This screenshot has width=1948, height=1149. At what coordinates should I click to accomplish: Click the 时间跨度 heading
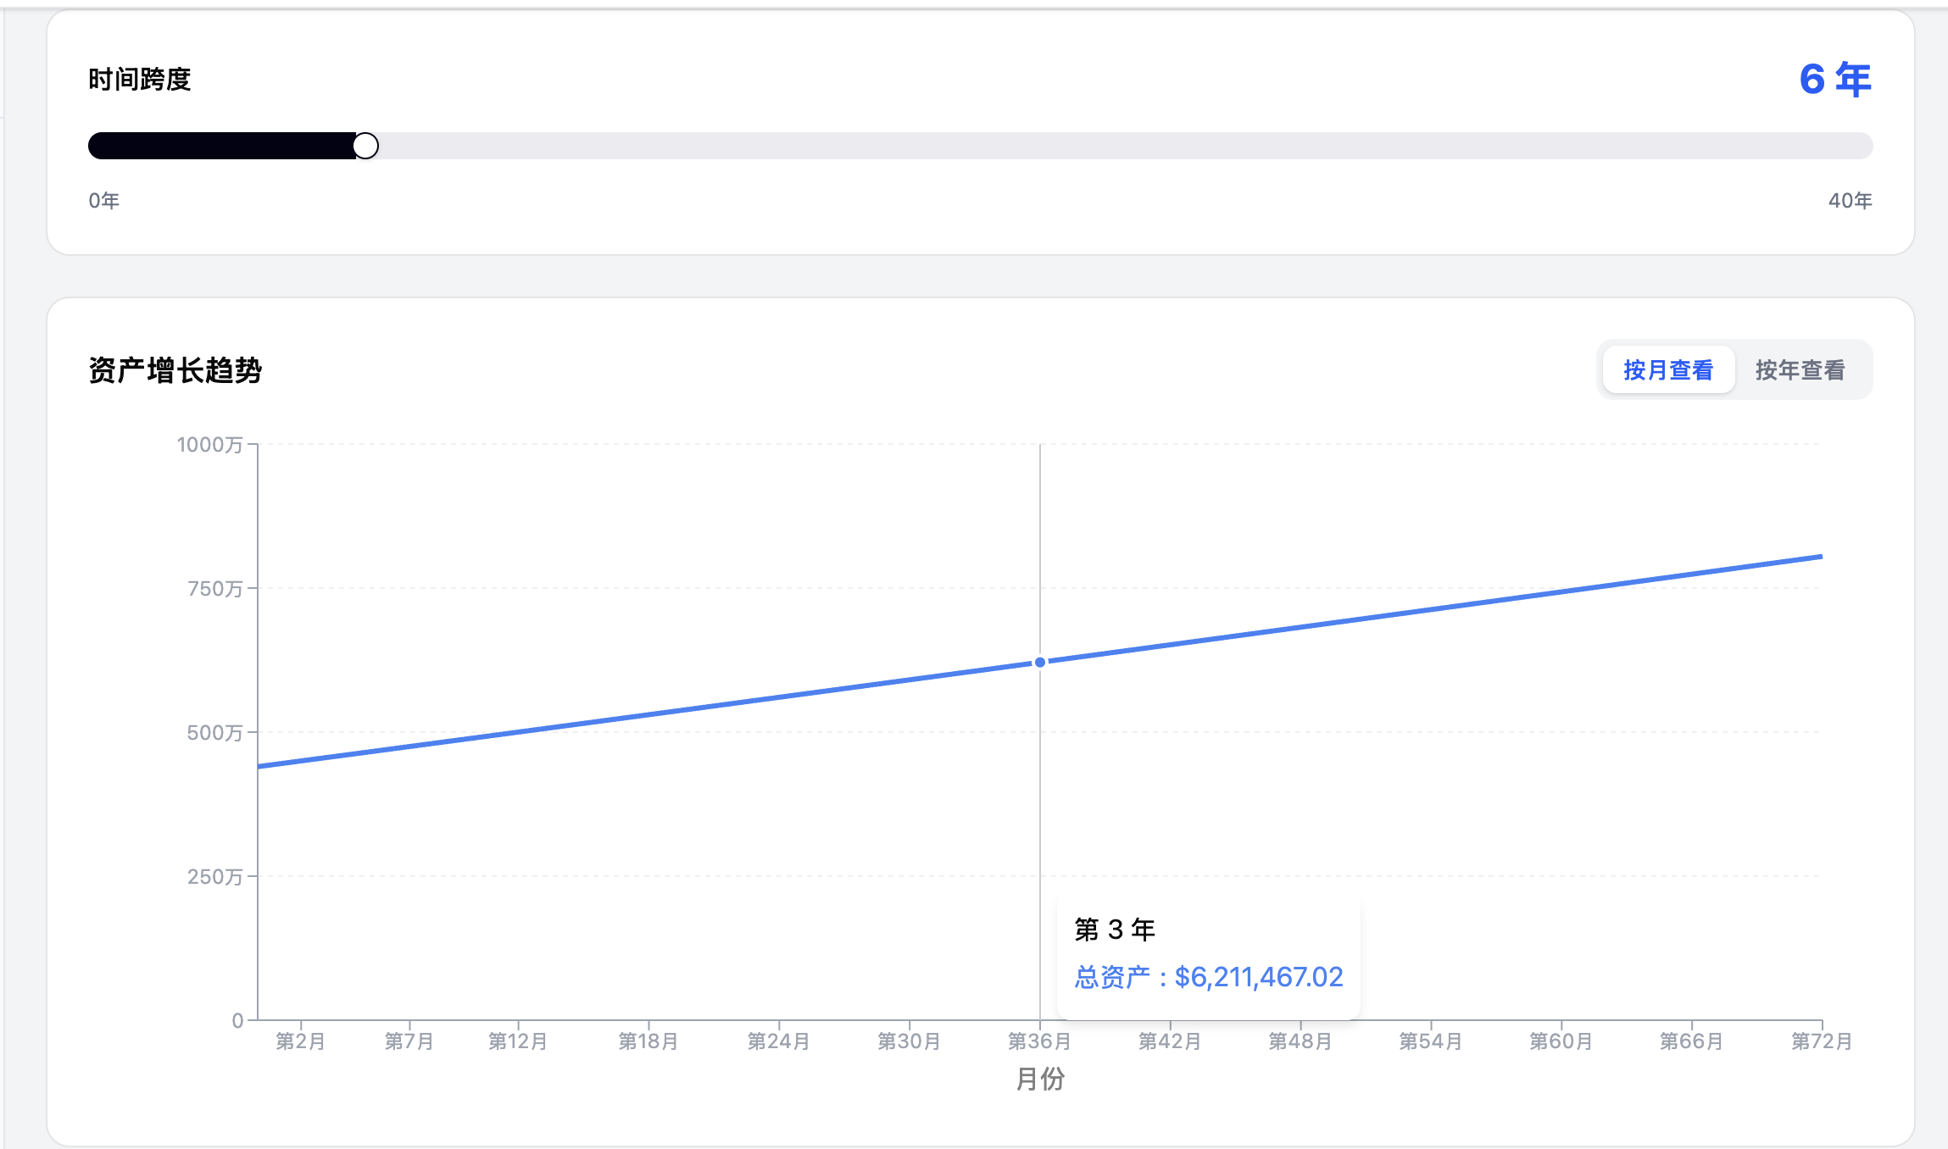click(140, 80)
